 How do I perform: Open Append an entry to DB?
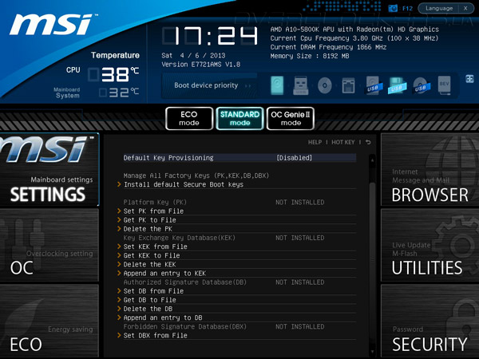click(x=163, y=318)
